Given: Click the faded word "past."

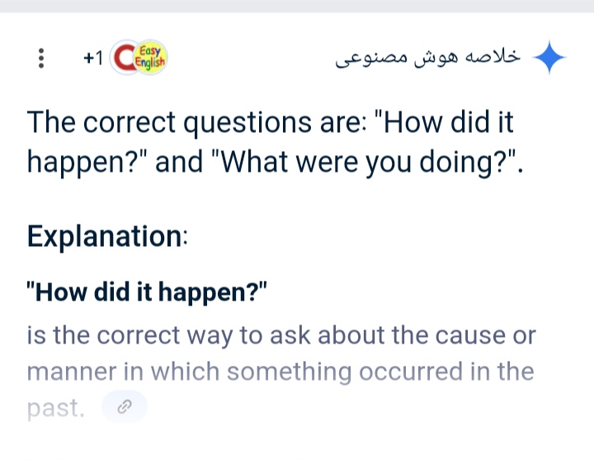Looking at the screenshot, I should click(55, 407).
